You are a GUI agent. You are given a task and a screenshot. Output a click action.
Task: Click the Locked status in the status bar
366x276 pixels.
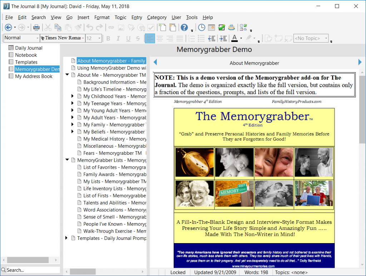178,272
